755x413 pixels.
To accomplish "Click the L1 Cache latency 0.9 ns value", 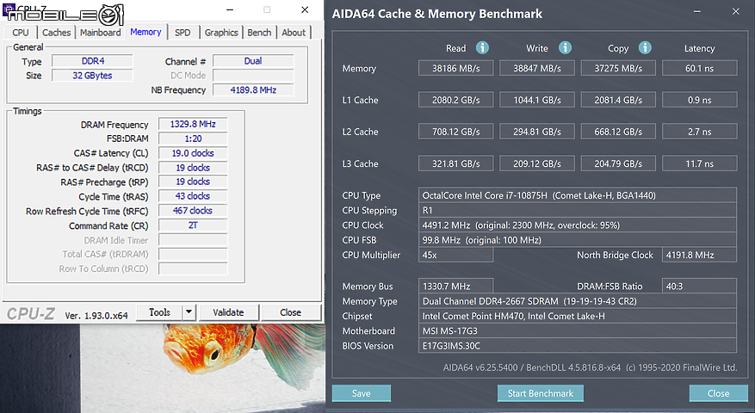I will [x=700, y=100].
